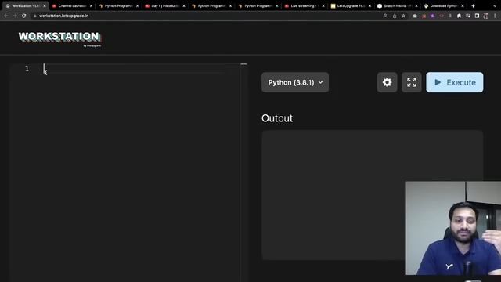Switch to the LetsUpgrade FCS tab
The image size is (501, 282).
(351, 6)
